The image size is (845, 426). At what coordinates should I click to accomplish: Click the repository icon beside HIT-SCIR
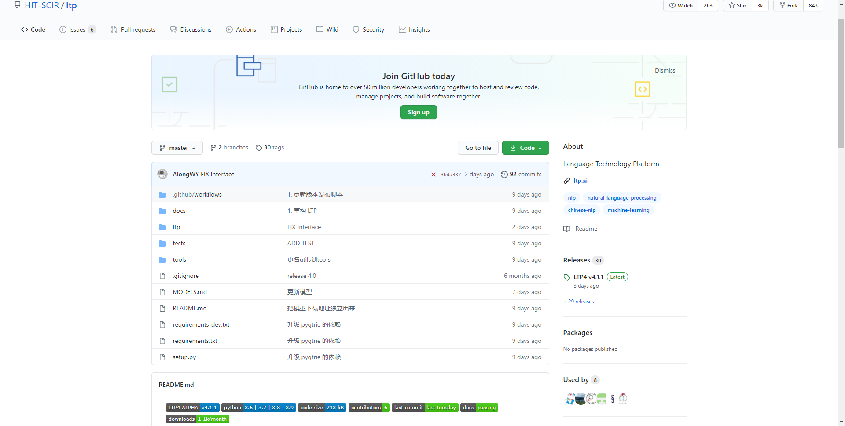(18, 5)
